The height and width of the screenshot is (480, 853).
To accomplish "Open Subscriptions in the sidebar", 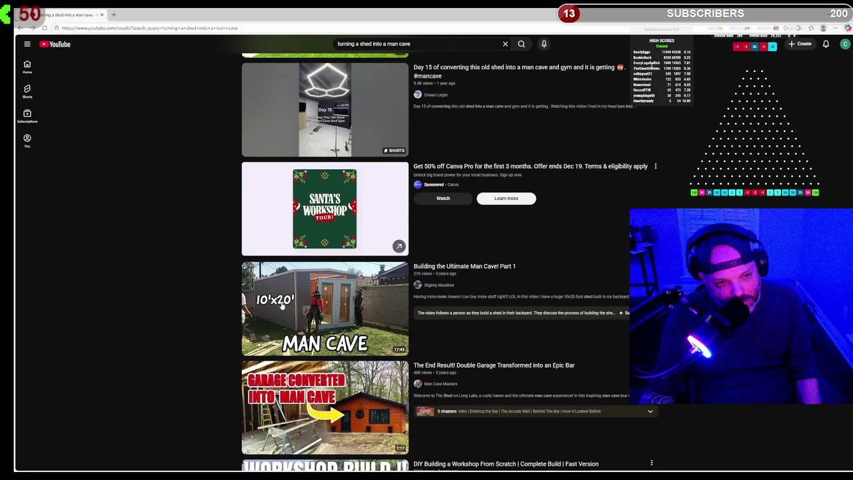I will pyautogui.click(x=27, y=116).
